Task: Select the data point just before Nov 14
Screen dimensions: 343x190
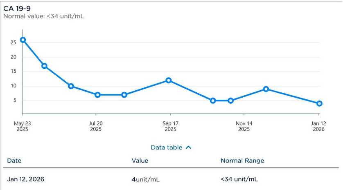Action: (231, 101)
